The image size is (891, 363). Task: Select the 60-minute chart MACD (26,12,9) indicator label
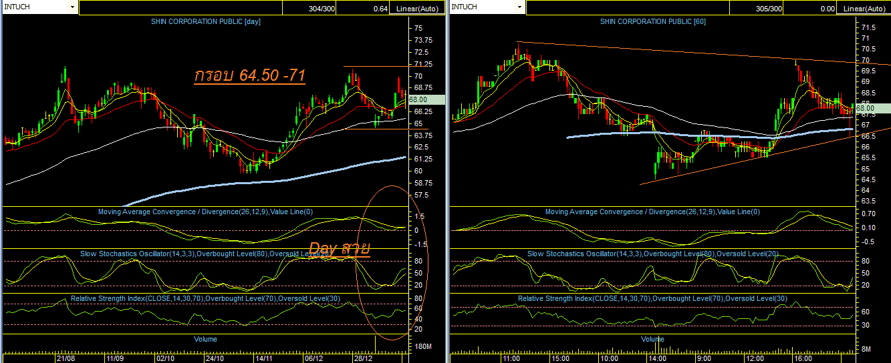click(x=653, y=212)
